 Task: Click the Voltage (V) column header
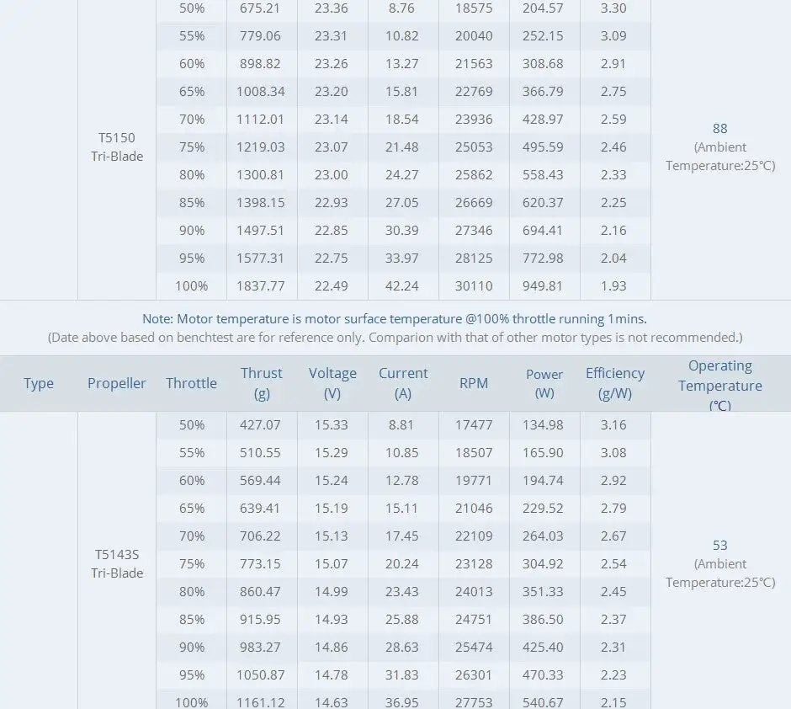pos(332,383)
